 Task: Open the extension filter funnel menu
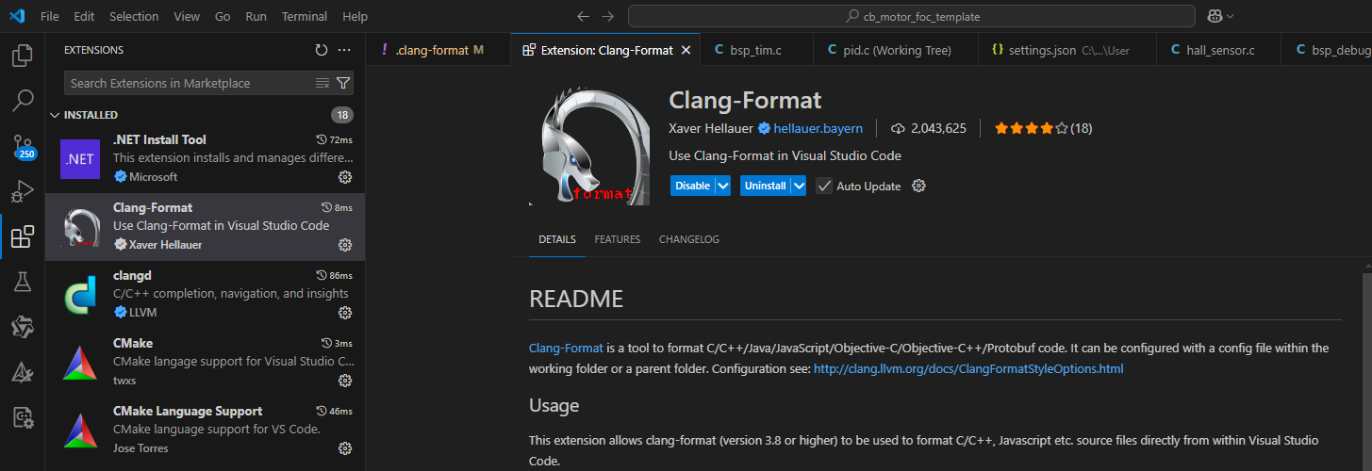(x=343, y=83)
